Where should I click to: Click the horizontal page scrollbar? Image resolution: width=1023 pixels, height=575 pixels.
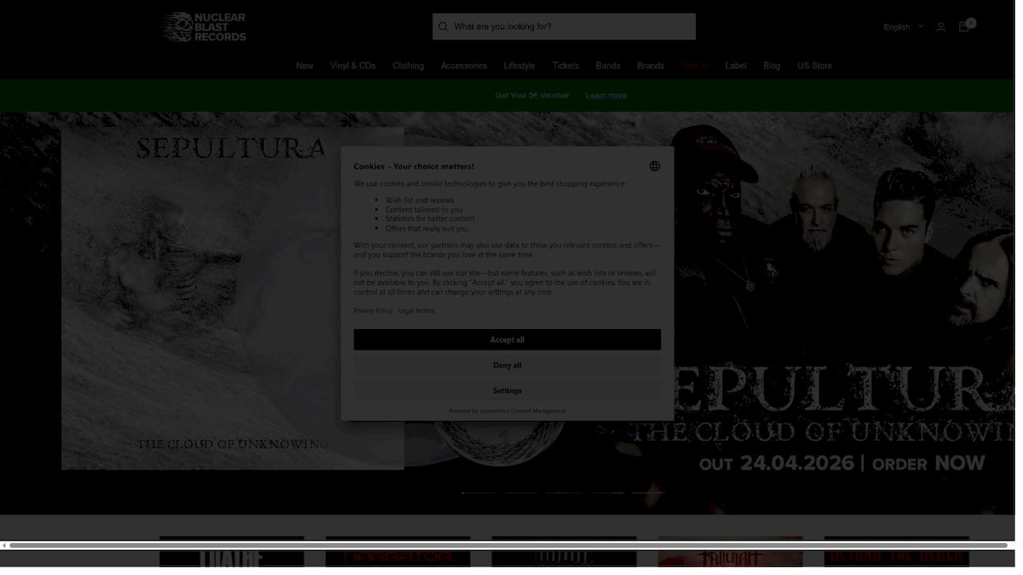[508, 545]
